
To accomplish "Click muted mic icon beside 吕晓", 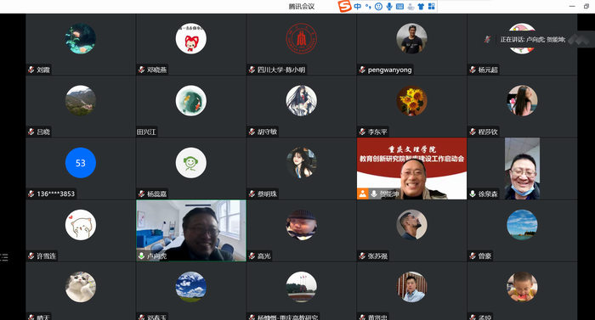I will [x=31, y=132].
